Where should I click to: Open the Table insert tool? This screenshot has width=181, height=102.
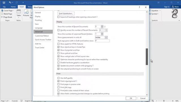(x=19, y=14)
